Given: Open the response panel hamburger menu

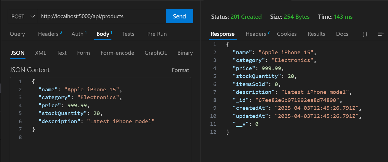Looking at the screenshot, I should [x=380, y=34].
